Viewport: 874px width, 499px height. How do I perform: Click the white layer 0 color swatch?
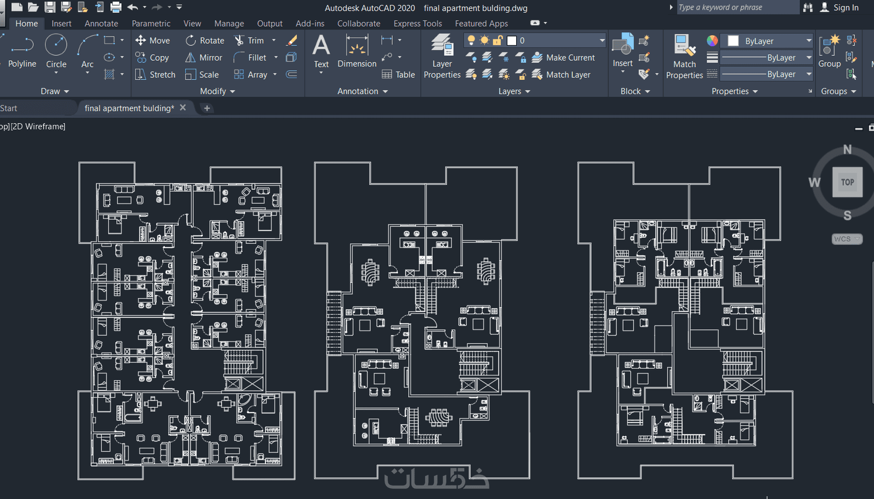[512, 41]
